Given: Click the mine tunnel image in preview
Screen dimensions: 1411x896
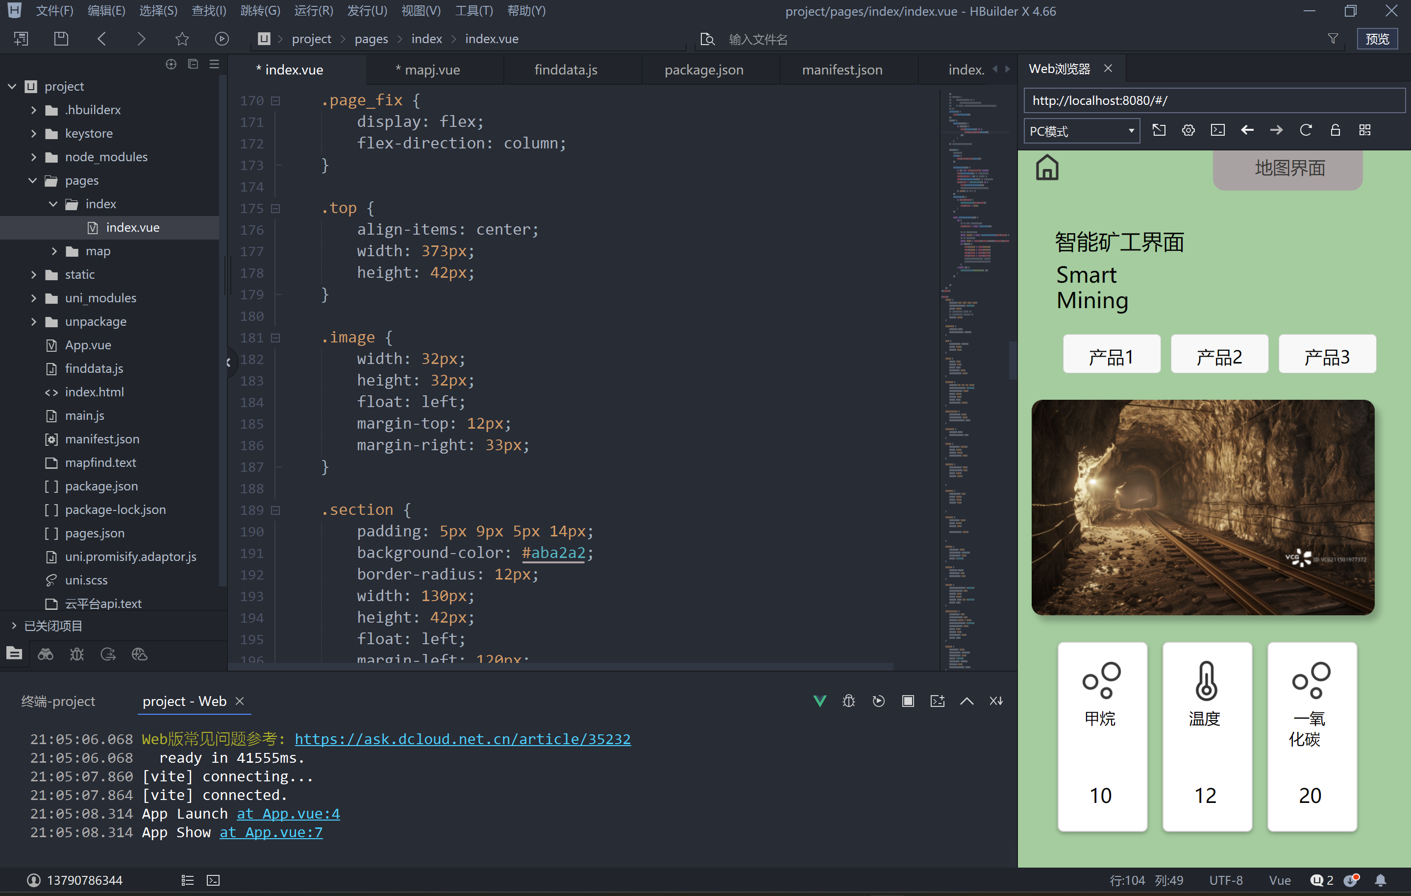Looking at the screenshot, I should [x=1202, y=507].
